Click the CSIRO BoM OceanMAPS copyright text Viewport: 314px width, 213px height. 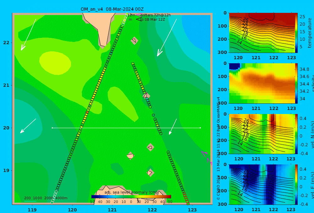pyautogui.click(x=218, y=148)
